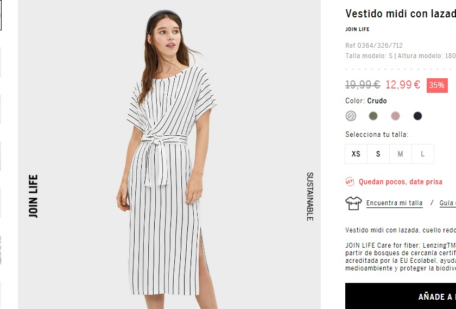The height and width of the screenshot is (309, 456).
Task: Click the HEY! low stock badge icon
Action: pos(350,181)
